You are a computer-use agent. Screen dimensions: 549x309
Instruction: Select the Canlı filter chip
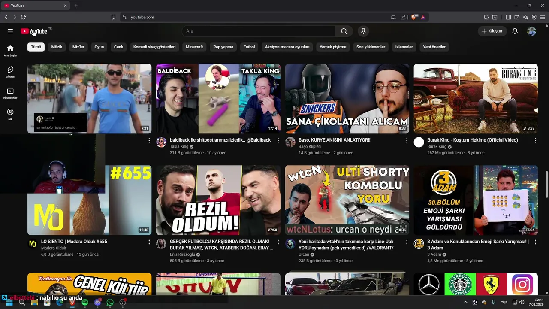pos(118,47)
